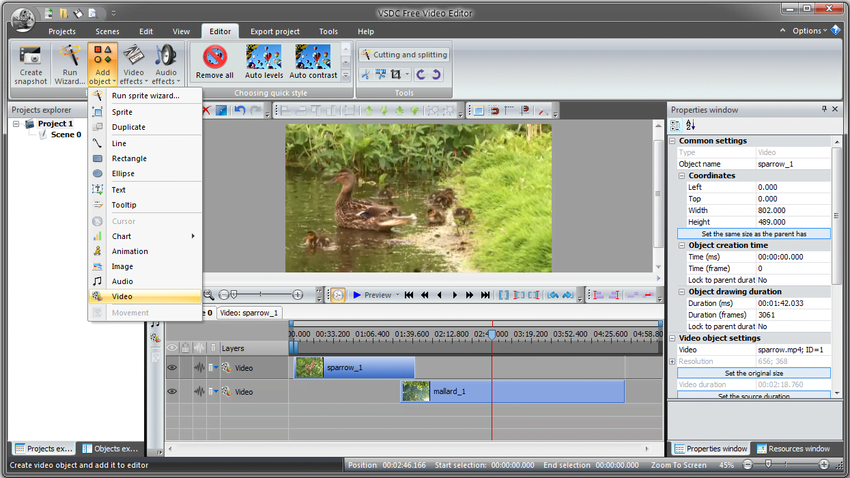The height and width of the screenshot is (478, 850).
Task: Switch to the Scenes tab
Action: 107,31
